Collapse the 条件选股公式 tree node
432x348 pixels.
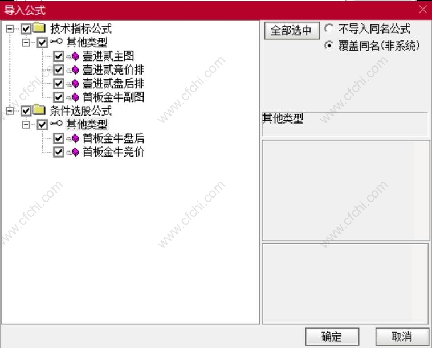coord(10,111)
